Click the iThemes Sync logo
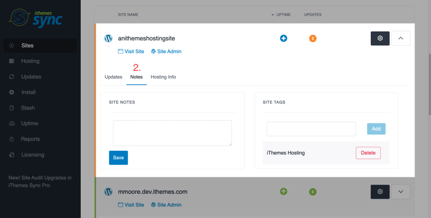 coord(36,18)
